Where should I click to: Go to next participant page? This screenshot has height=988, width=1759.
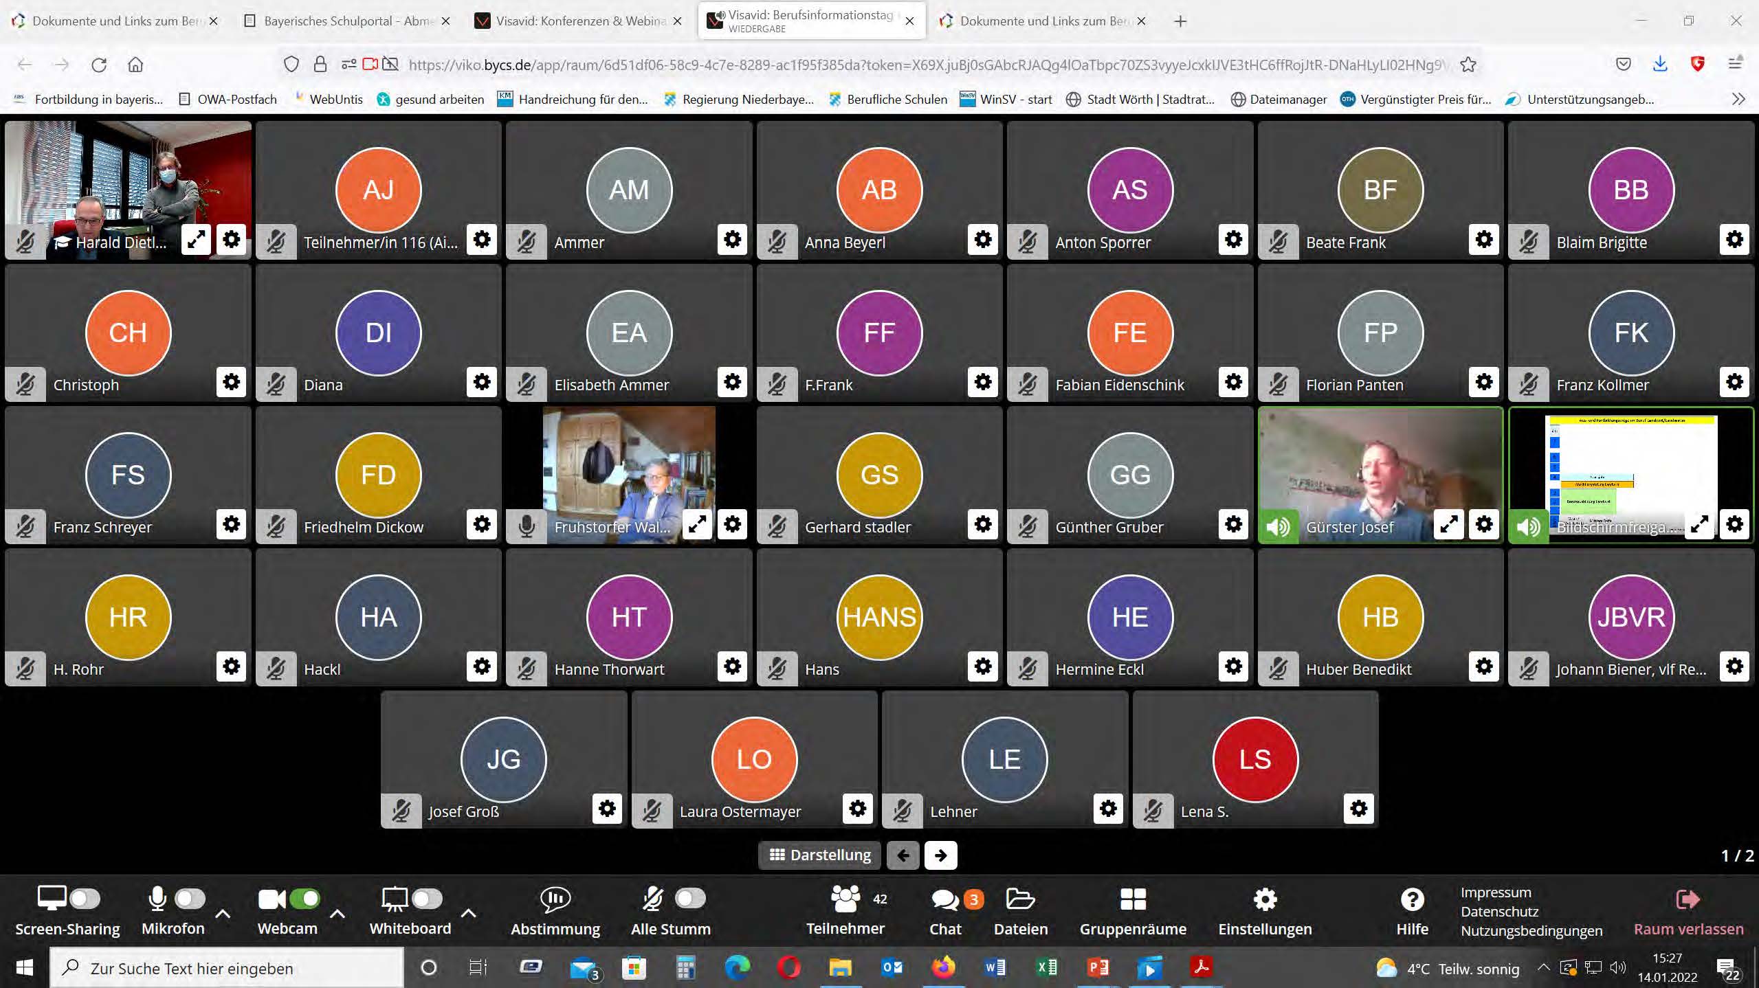pyautogui.click(x=940, y=855)
